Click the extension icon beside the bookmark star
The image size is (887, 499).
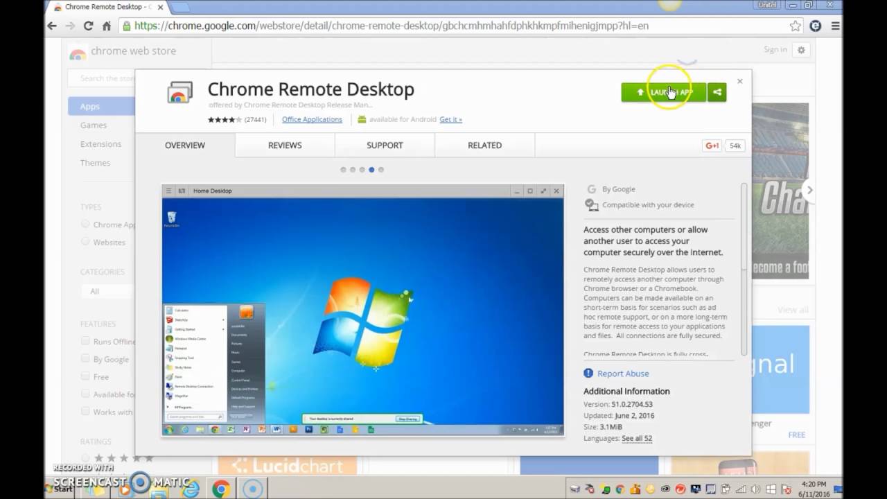tap(816, 26)
